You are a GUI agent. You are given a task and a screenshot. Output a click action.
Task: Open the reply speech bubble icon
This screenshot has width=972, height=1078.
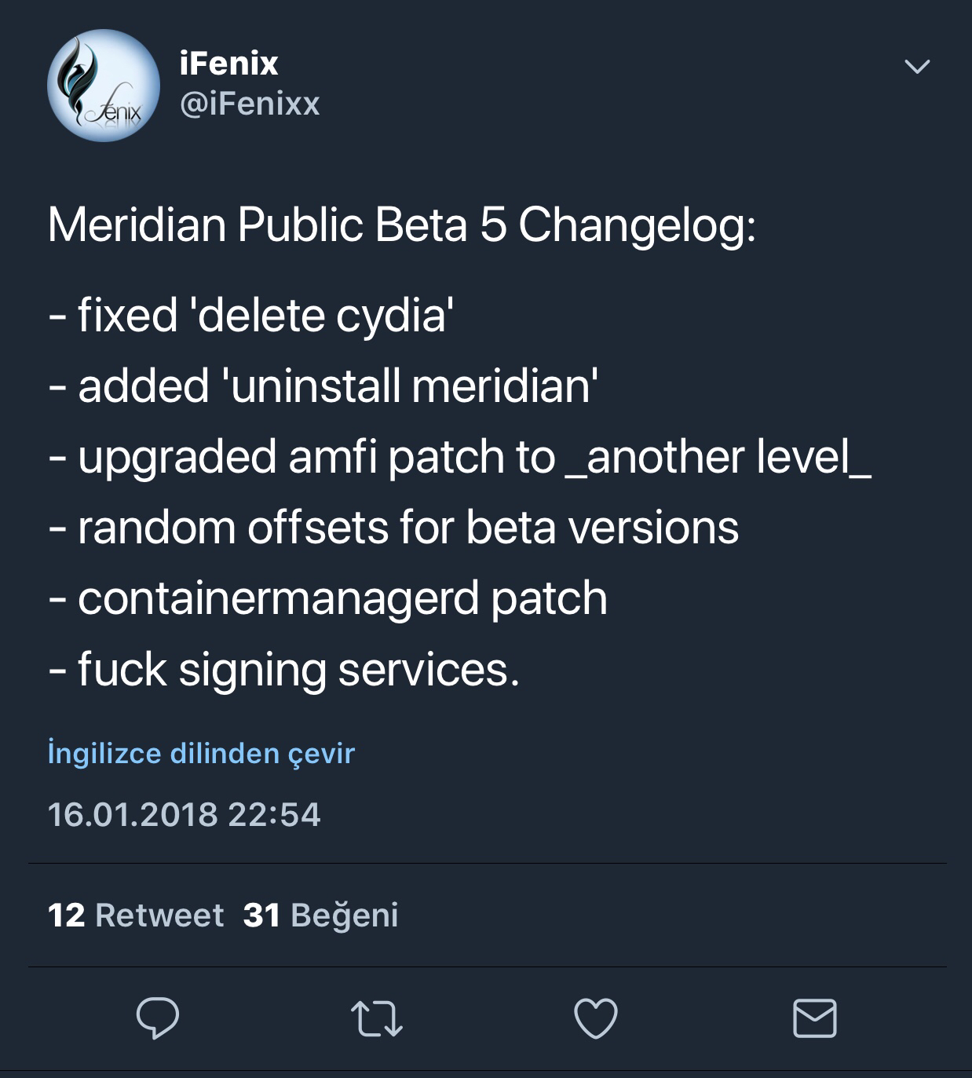click(x=158, y=1018)
